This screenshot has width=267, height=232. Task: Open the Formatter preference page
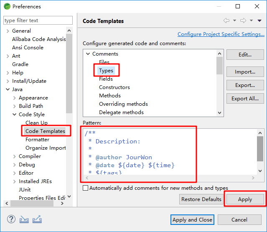[37, 140]
